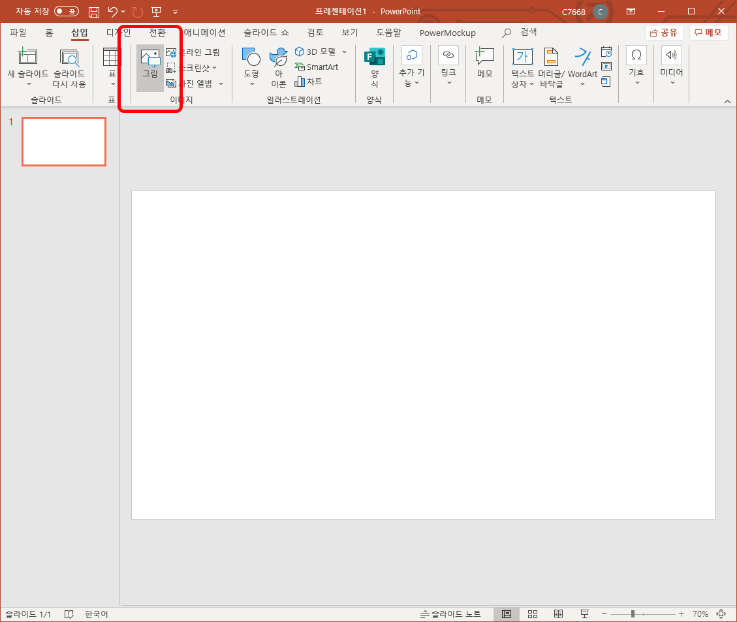Viewport: 737px width, 622px height.
Task: Collapse the ribbon with the chevron
Action: 727,101
